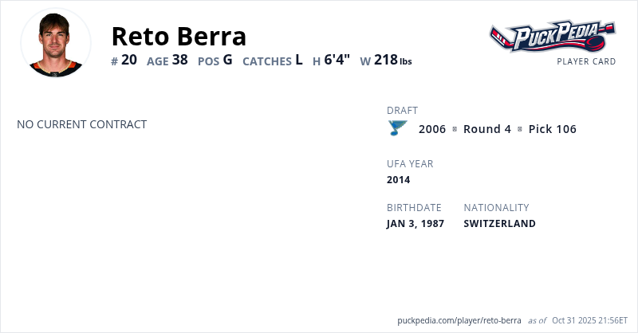Click the catches value L
This screenshot has width=638, height=333.
299,60
